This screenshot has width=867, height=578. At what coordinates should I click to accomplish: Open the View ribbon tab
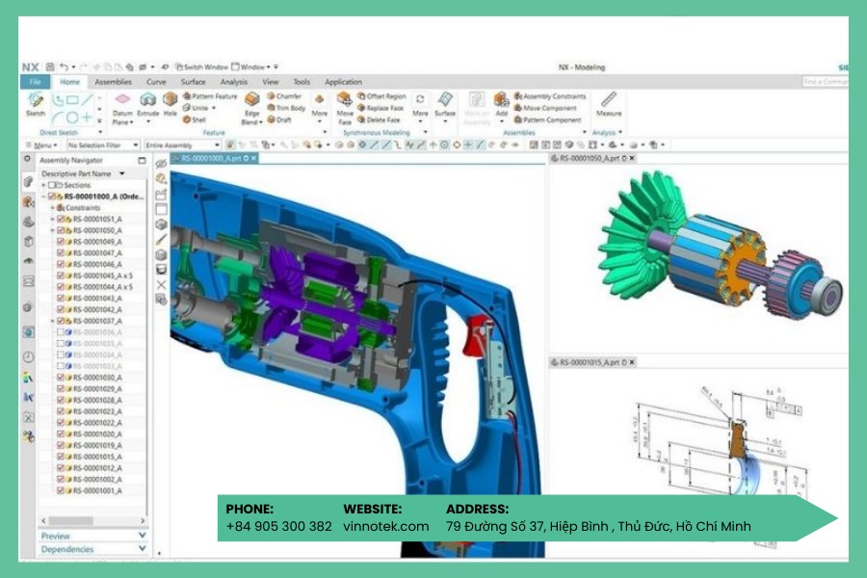tap(271, 82)
